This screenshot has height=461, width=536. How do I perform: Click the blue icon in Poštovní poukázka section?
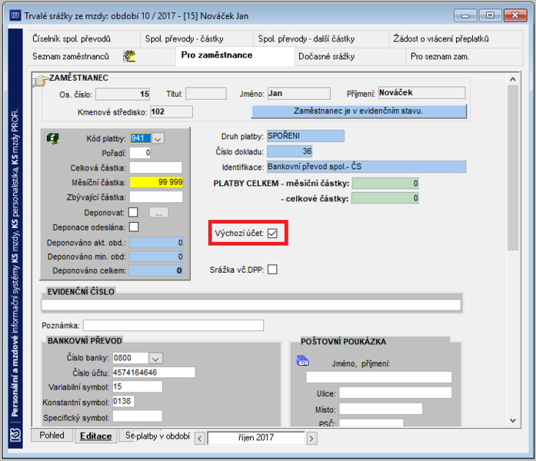click(x=302, y=360)
